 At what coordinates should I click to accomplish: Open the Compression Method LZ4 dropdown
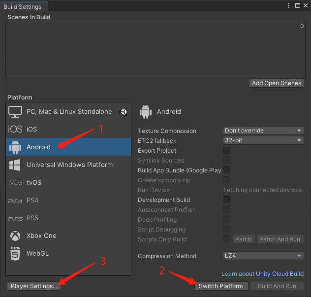point(263,256)
